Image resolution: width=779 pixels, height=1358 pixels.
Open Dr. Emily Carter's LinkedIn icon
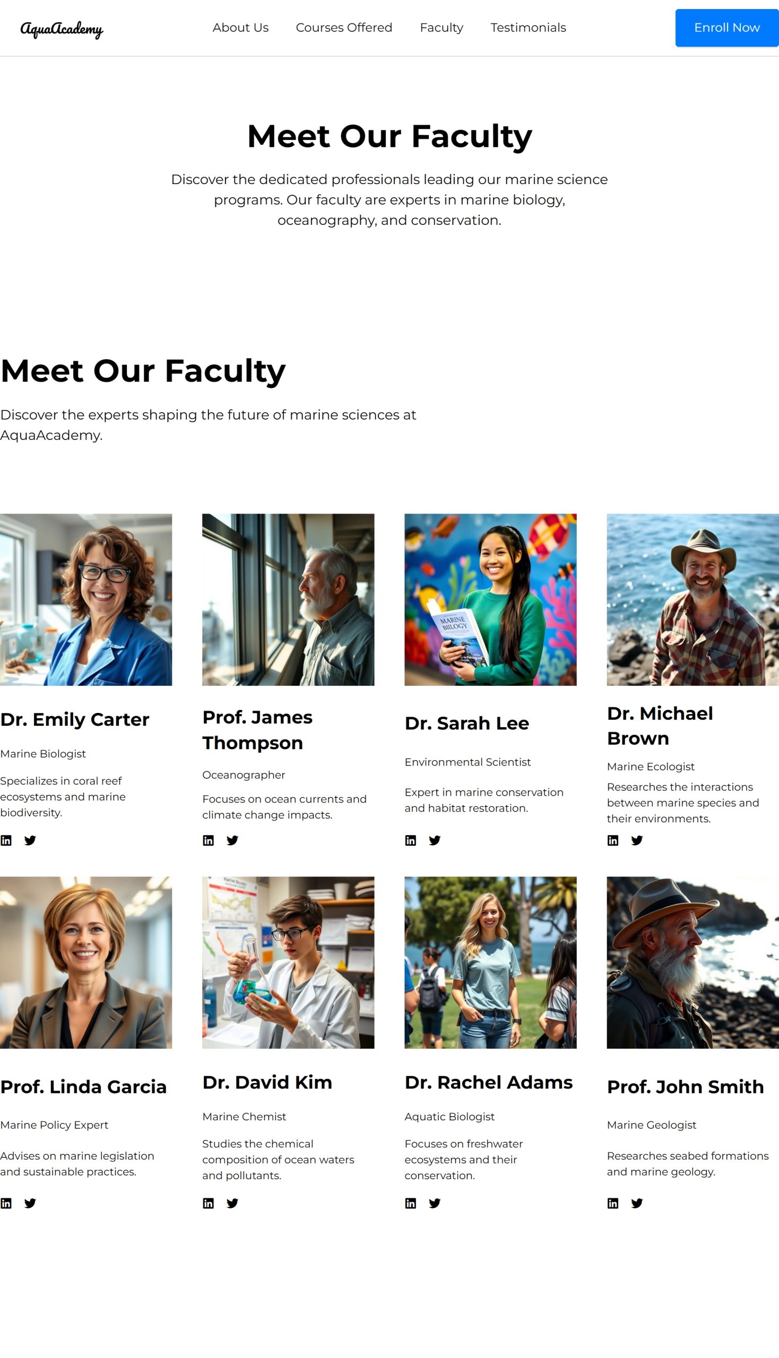pyautogui.click(x=6, y=840)
